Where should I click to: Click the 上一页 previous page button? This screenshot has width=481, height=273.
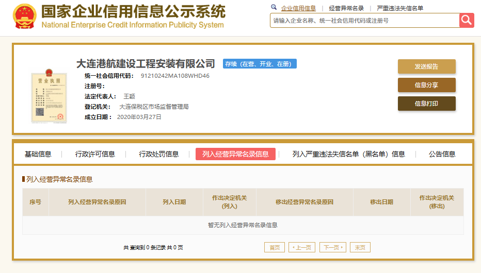(x=302, y=247)
